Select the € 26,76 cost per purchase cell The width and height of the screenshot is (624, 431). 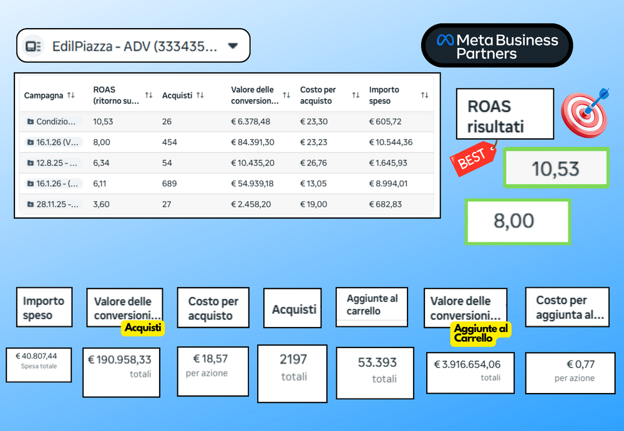(x=314, y=163)
